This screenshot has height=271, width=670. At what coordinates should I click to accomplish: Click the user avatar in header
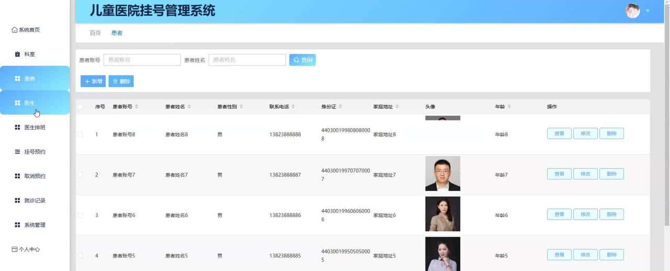[633, 11]
